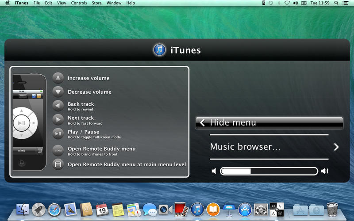Open the App Store Dock icon
Screen dimensions: 354x221
(x=245, y=210)
